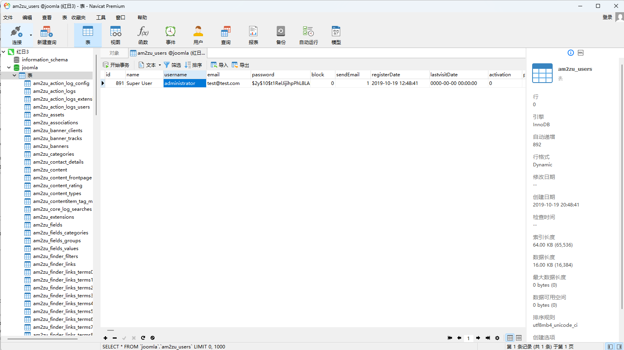
Task: Refresh the table data at bottom
Action: pos(143,338)
